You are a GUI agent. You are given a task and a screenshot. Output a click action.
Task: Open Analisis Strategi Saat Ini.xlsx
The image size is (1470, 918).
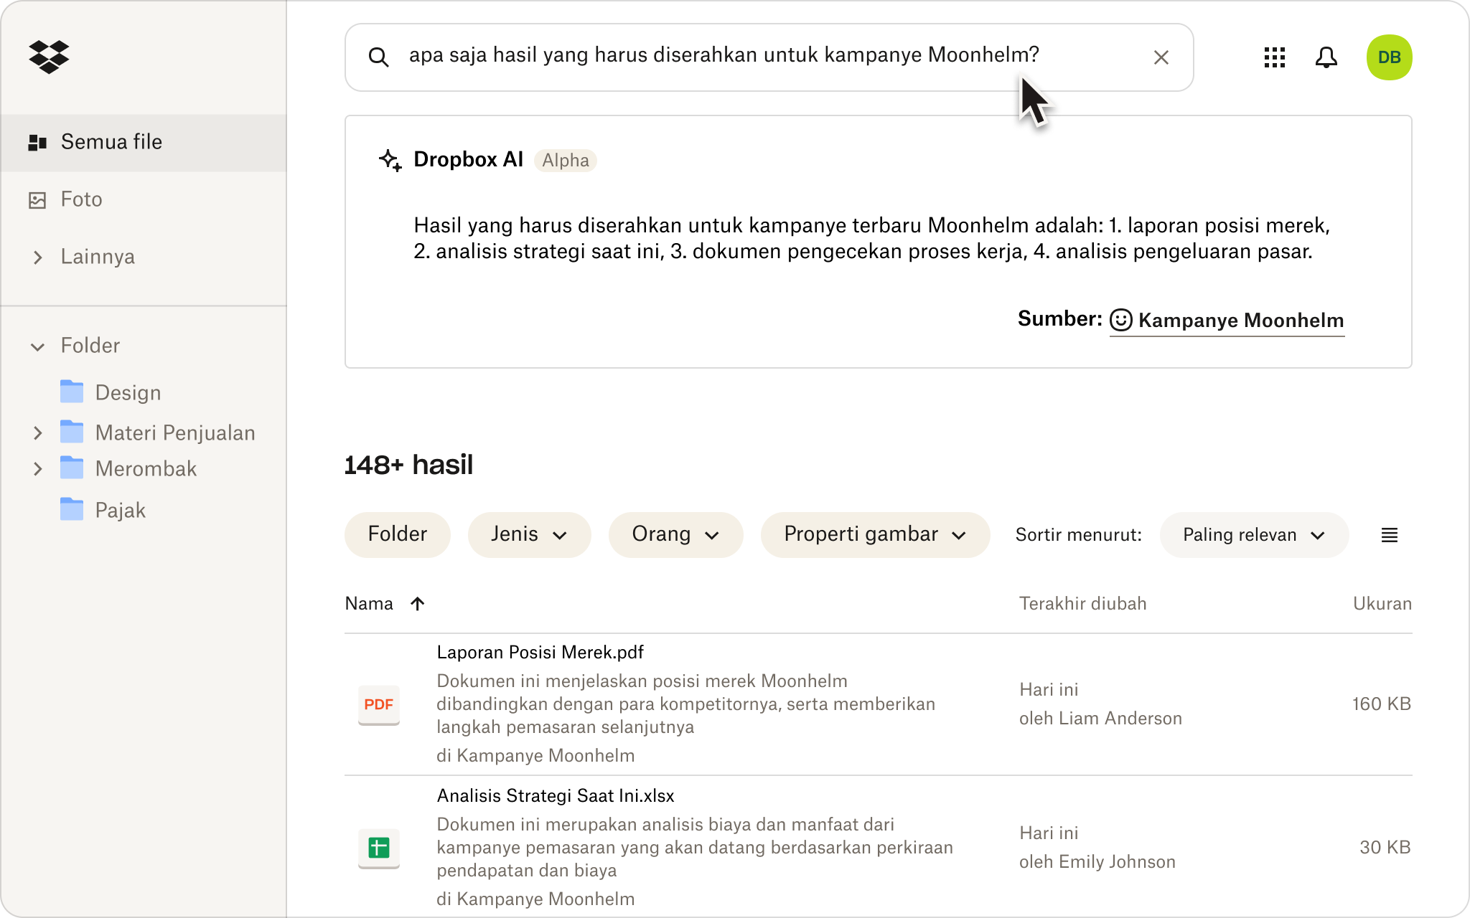(x=556, y=795)
